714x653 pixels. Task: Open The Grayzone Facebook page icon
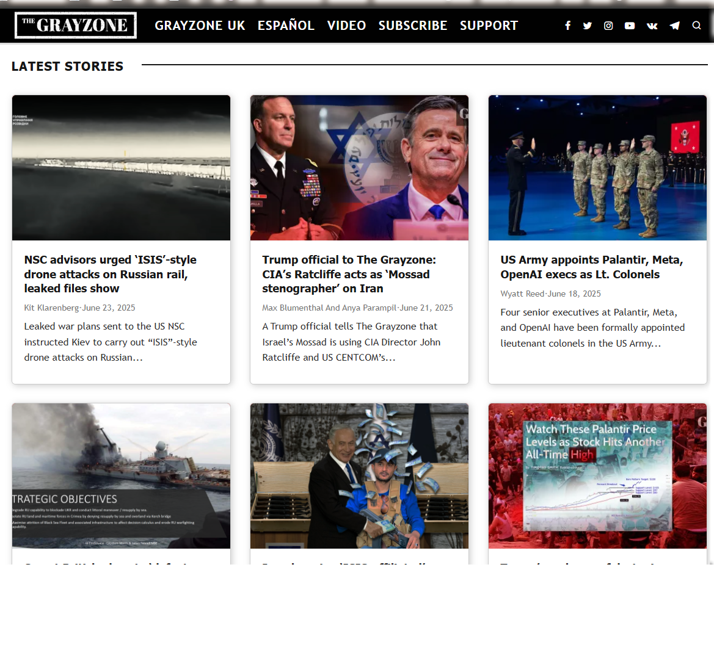coord(567,26)
